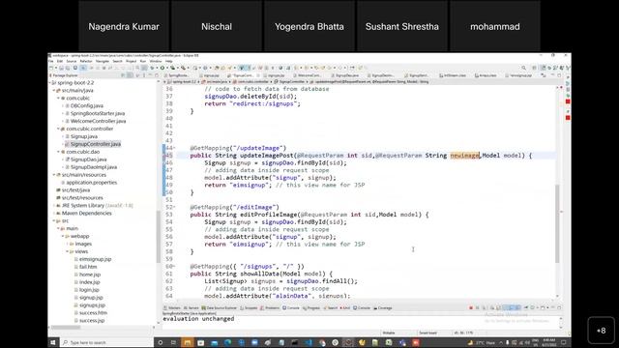Switch to the Arrays.class editor tab
This screenshot has height=348, width=619.
pos(486,75)
